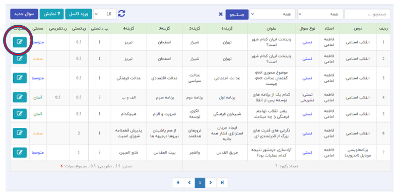The width and height of the screenshot is (395, 196).
Task: Select the عدالت اقتصادی cell
Action: 164,78
